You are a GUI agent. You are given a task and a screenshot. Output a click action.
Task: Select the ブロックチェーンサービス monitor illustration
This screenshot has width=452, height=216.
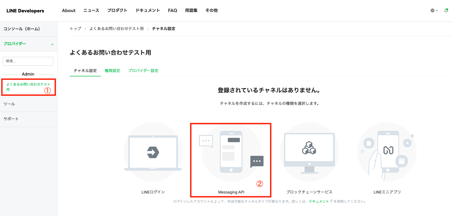point(309,152)
